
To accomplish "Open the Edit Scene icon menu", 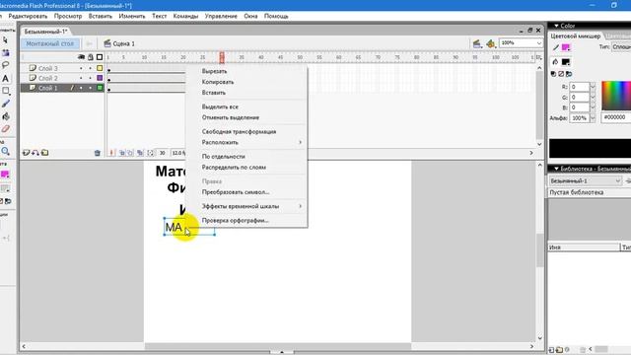I will click(477, 43).
